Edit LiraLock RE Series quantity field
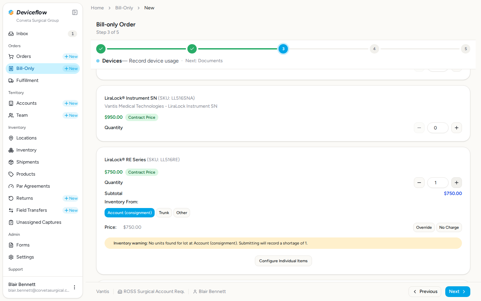 click(x=438, y=183)
